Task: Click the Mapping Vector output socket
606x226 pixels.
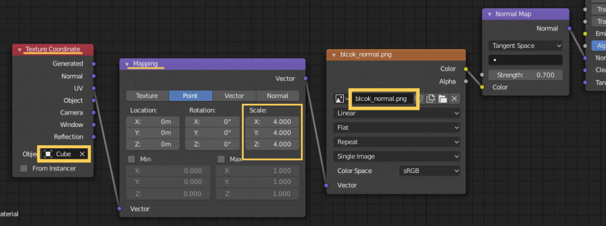Action: click(x=306, y=78)
